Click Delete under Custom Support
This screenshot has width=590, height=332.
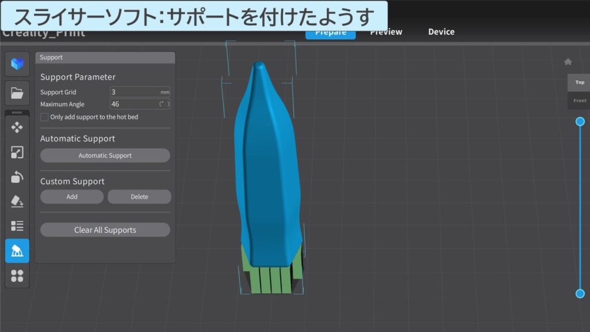click(x=139, y=197)
